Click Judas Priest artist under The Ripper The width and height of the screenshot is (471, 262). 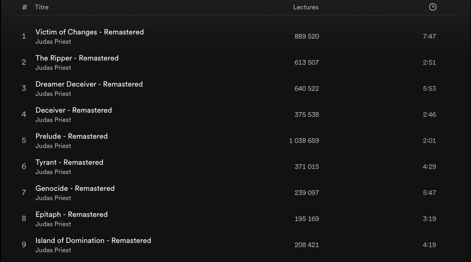click(53, 68)
